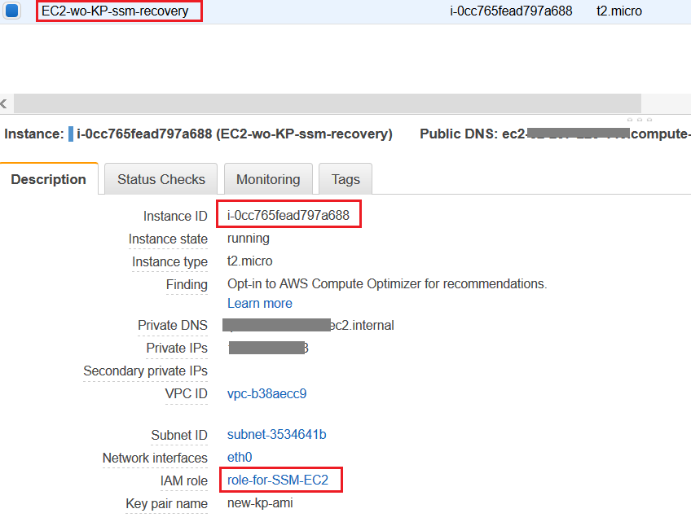691x522 pixels.
Task: Click Public DNS text in instance header
Action: [555, 134]
